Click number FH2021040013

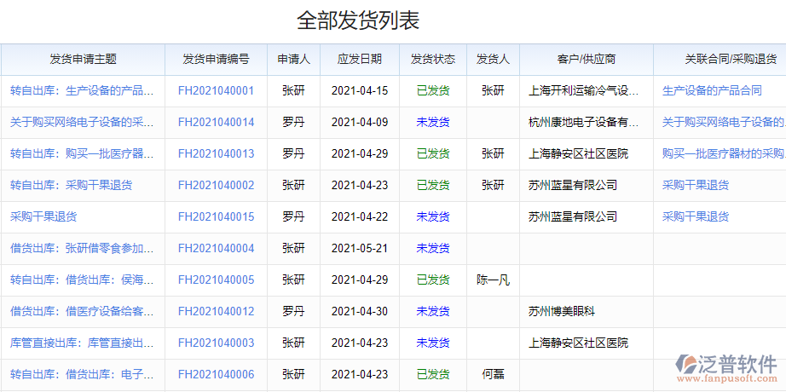point(216,154)
